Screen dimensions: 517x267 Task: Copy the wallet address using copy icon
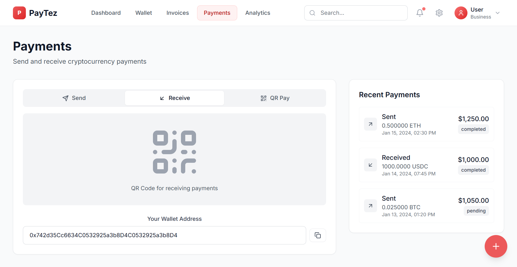317,235
